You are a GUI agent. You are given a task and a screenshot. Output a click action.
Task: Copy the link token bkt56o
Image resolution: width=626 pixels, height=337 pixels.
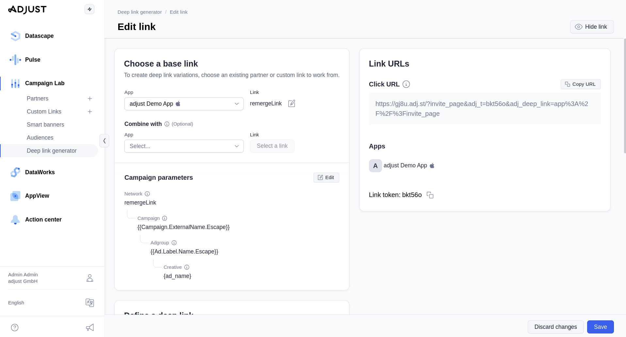(430, 195)
